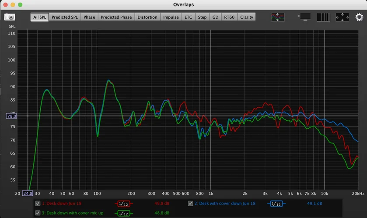Click the graph limits arrows icon

[x=342, y=17]
